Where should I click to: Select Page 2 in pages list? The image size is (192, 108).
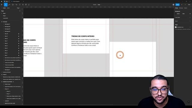pyautogui.click(x=4, y=16)
